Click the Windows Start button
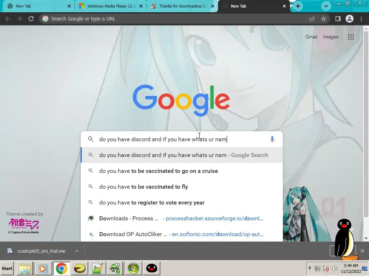This screenshot has height=276, width=369. click(7, 268)
